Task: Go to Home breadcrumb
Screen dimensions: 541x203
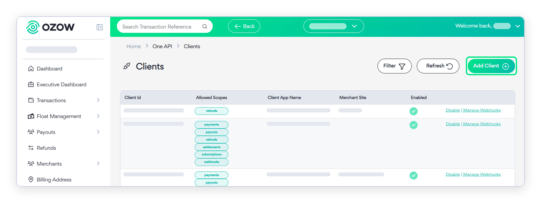Action: (x=134, y=47)
